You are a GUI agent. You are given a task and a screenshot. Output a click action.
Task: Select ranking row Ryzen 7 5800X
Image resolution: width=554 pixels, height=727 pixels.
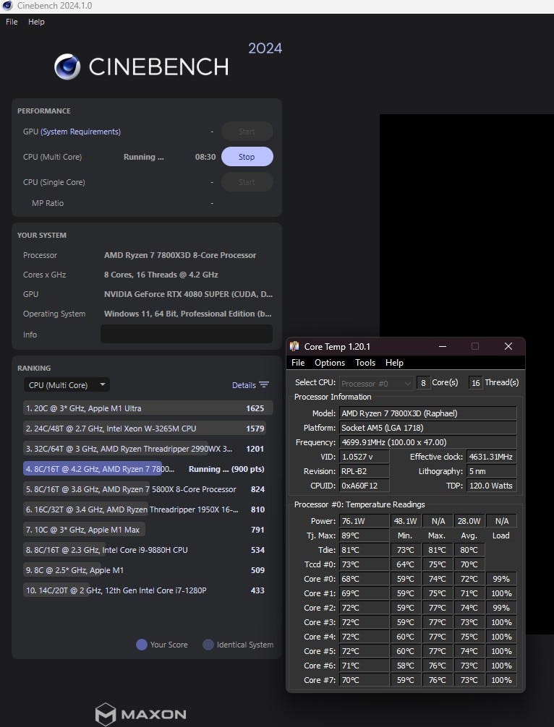tap(148, 489)
